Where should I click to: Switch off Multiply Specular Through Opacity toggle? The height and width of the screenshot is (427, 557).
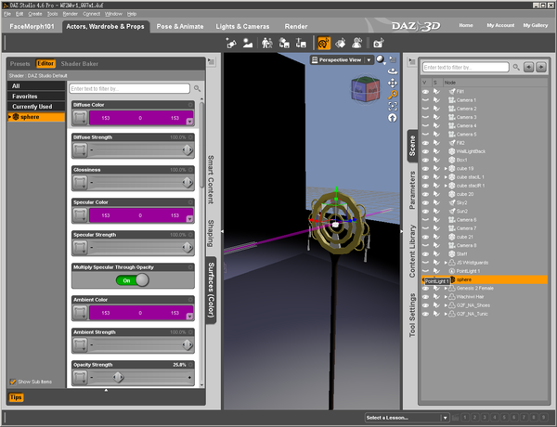[x=133, y=280]
